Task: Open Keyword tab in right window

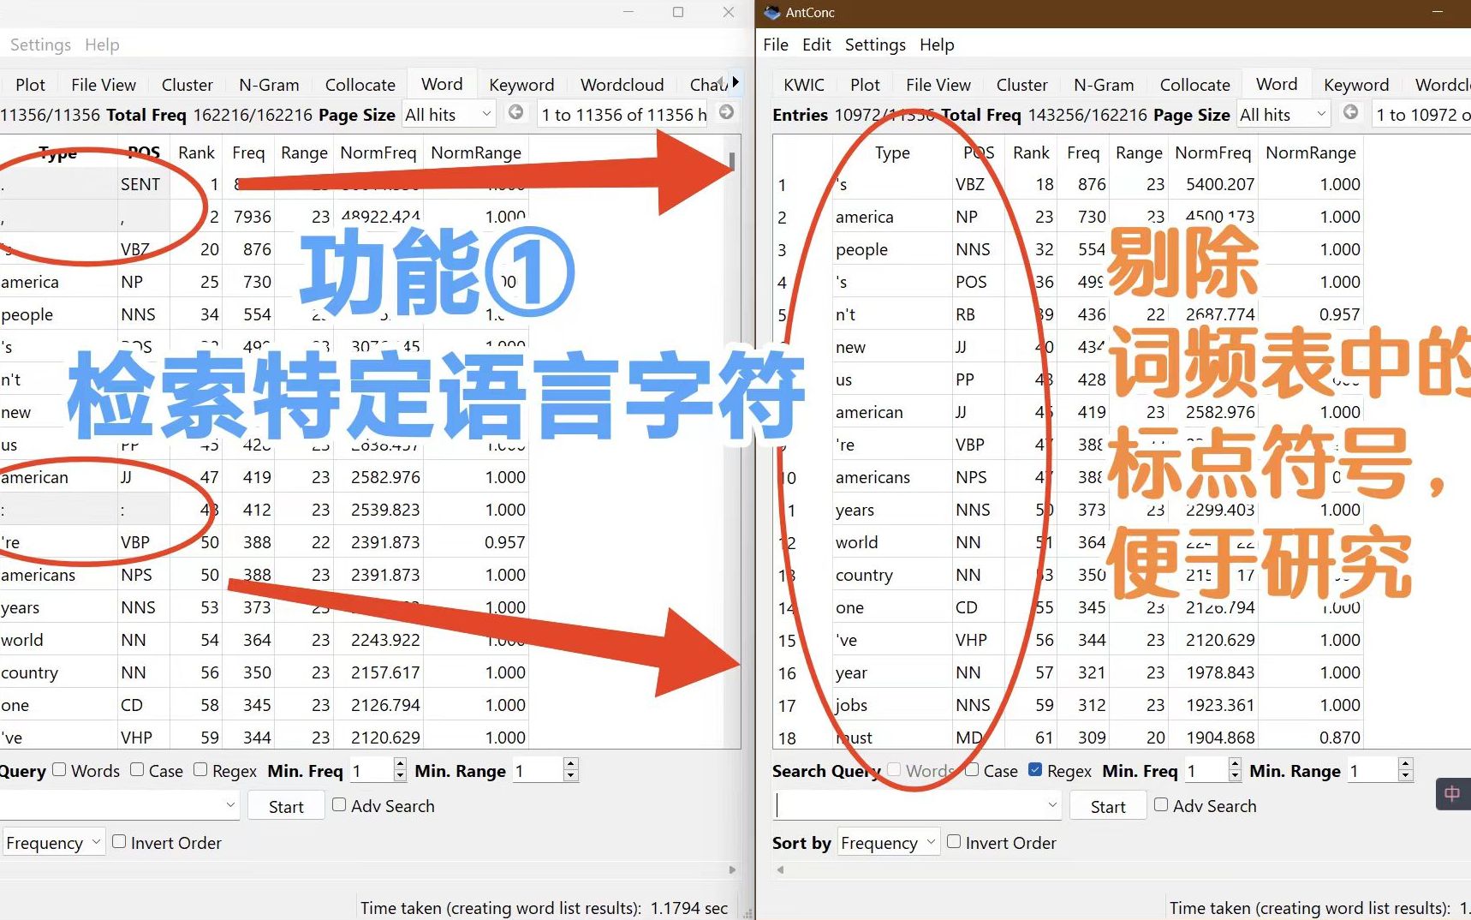Action: tap(1356, 85)
